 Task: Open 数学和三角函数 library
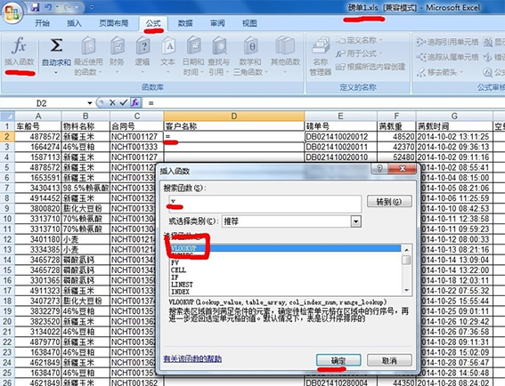tap(250, 56)
